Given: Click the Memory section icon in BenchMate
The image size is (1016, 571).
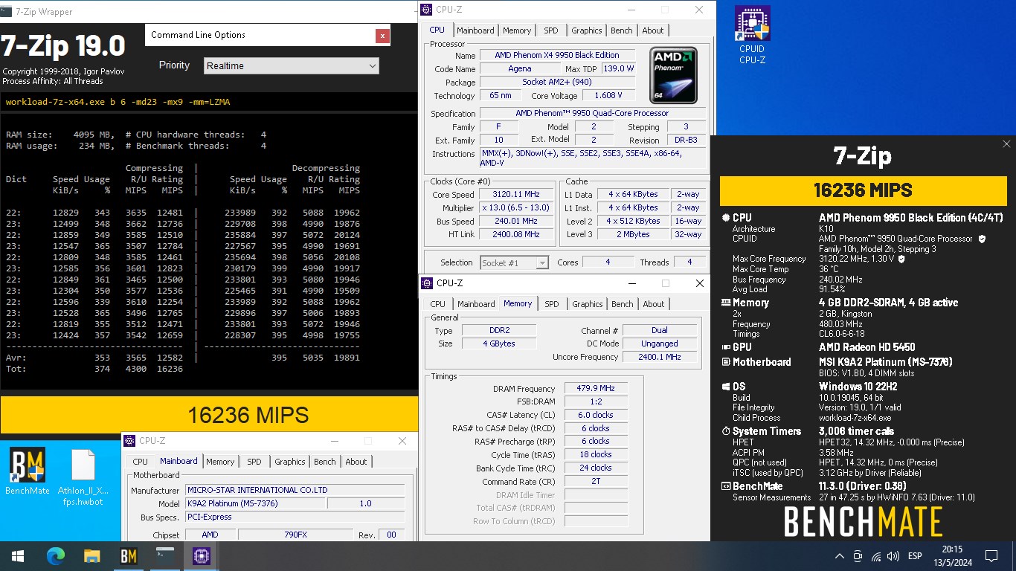Looking at the screenshot, I should click(x=726, y=303).
